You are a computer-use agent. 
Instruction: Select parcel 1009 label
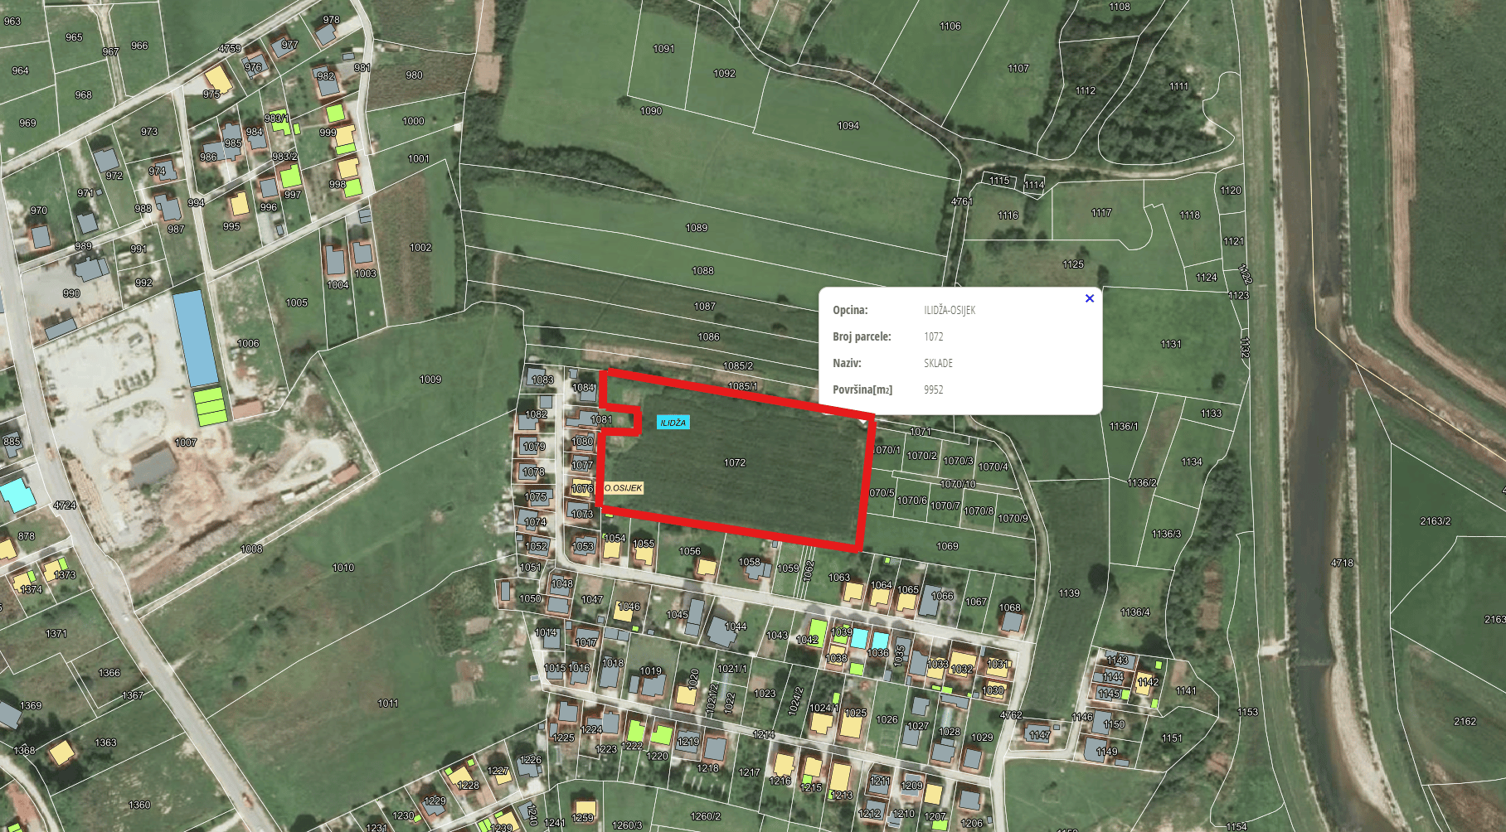[x=430, y=380]
